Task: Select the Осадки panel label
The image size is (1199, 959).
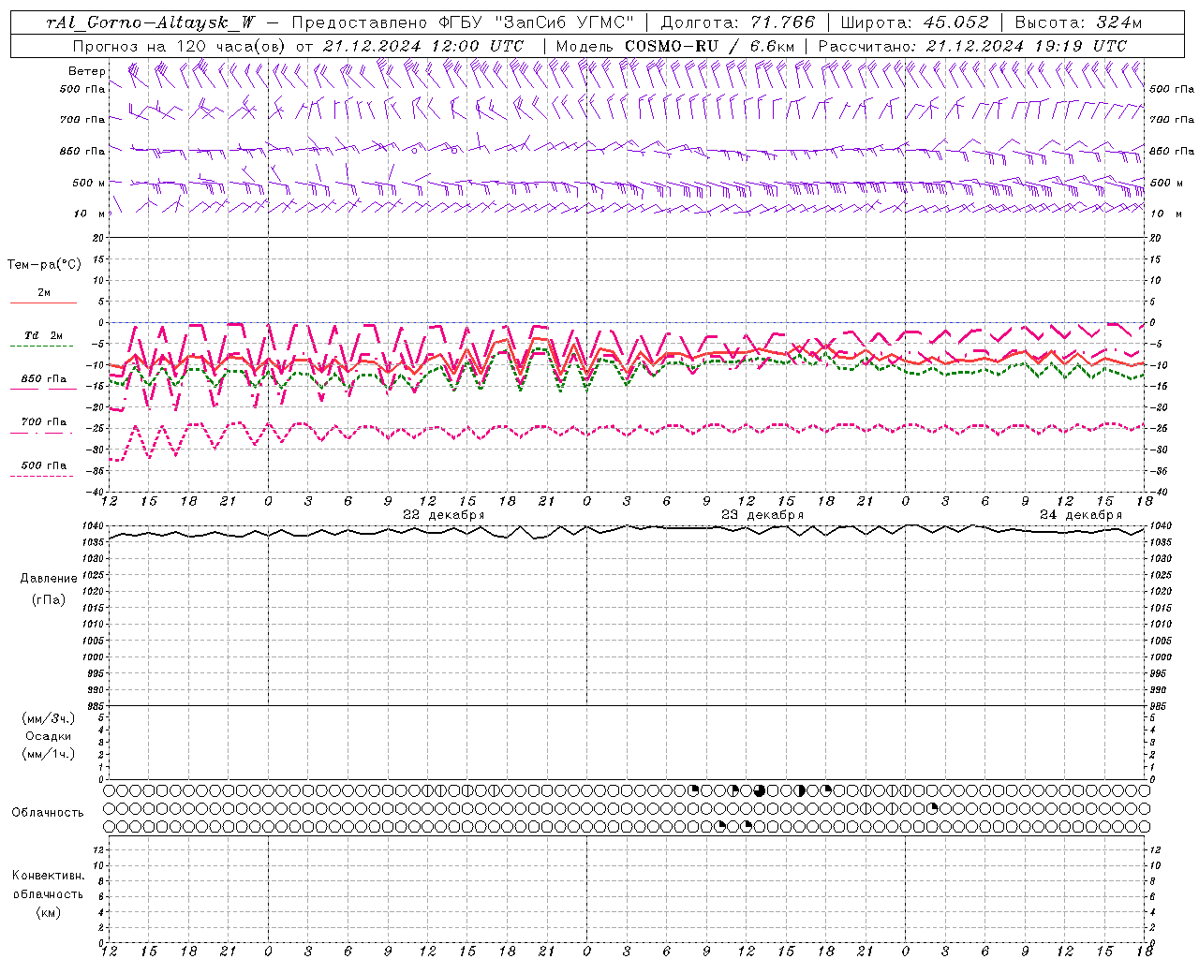Action: tap(49, 736)
